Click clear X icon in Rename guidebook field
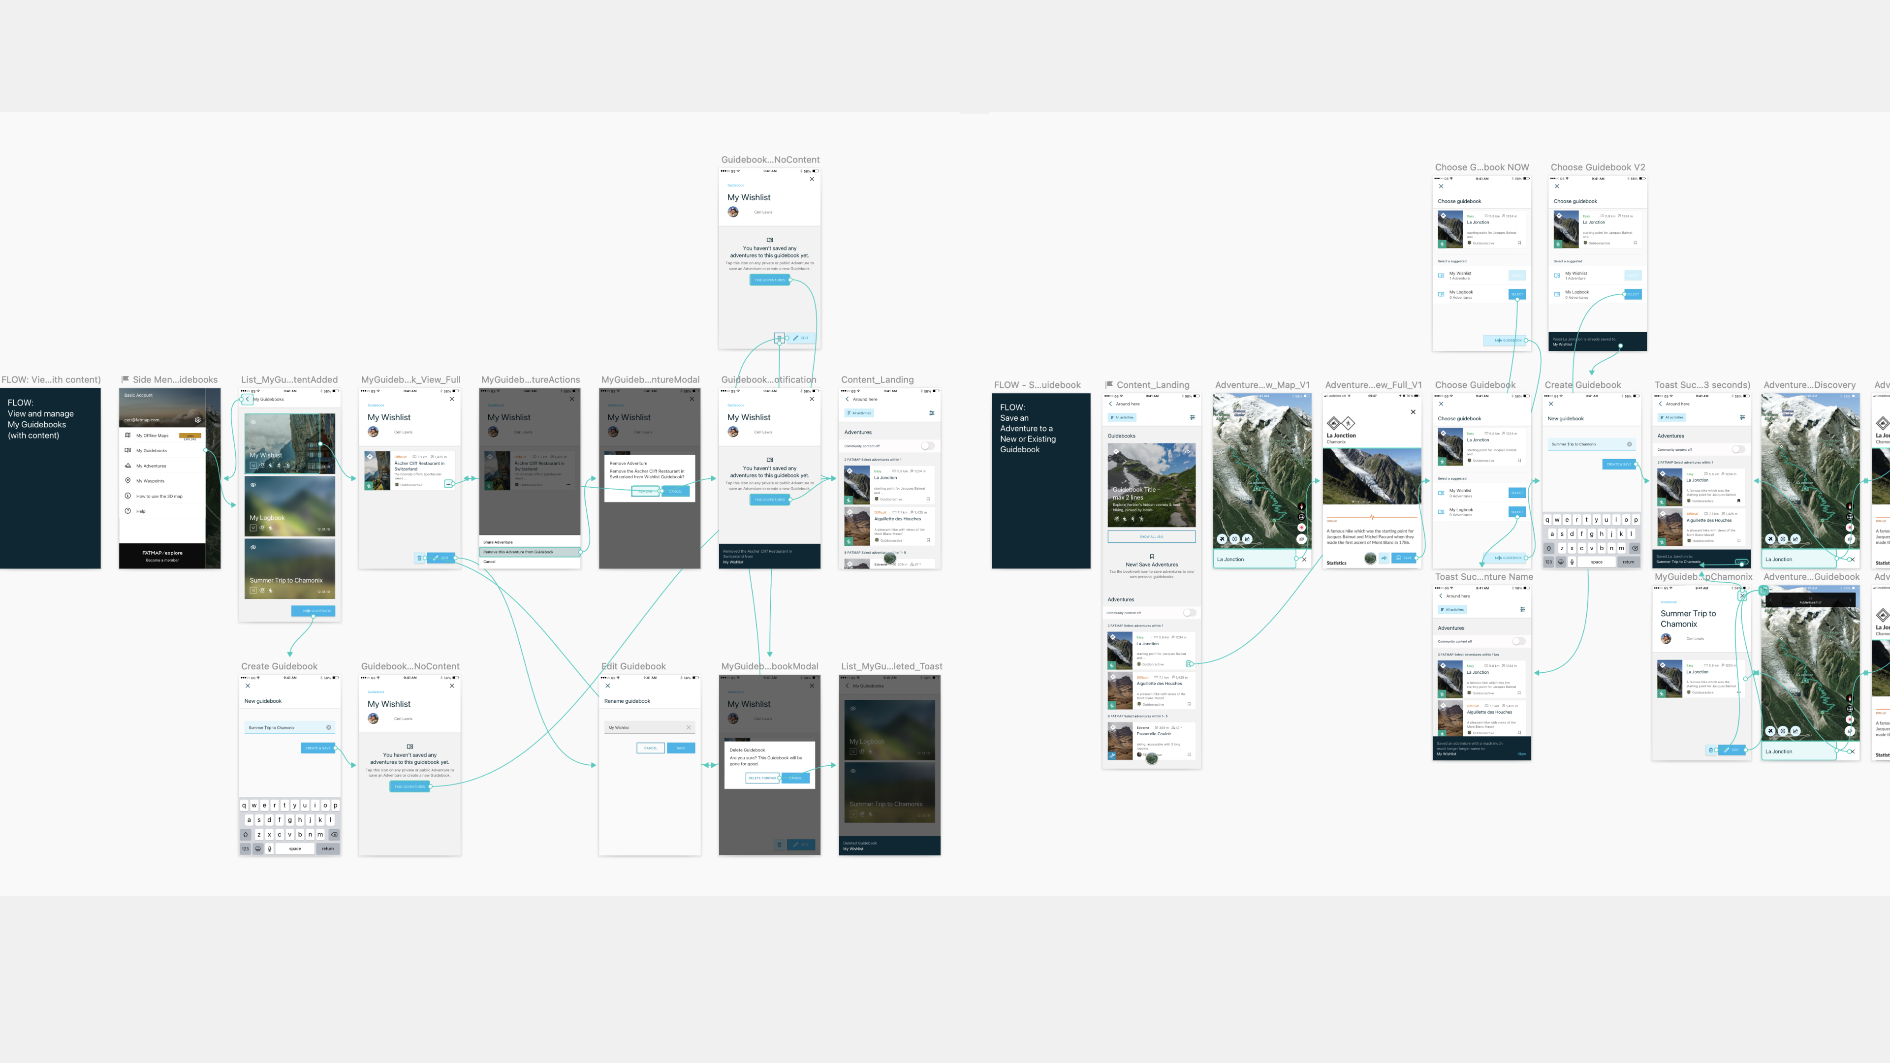 [688, 727]
